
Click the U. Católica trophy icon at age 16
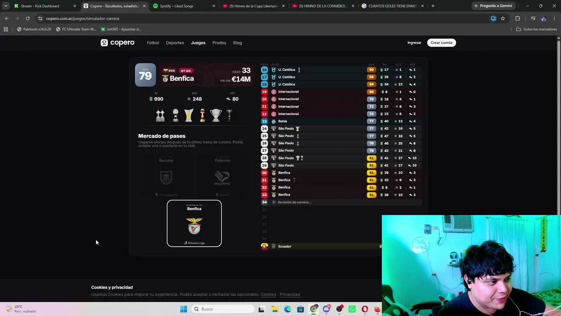click(x=299, y=70)
